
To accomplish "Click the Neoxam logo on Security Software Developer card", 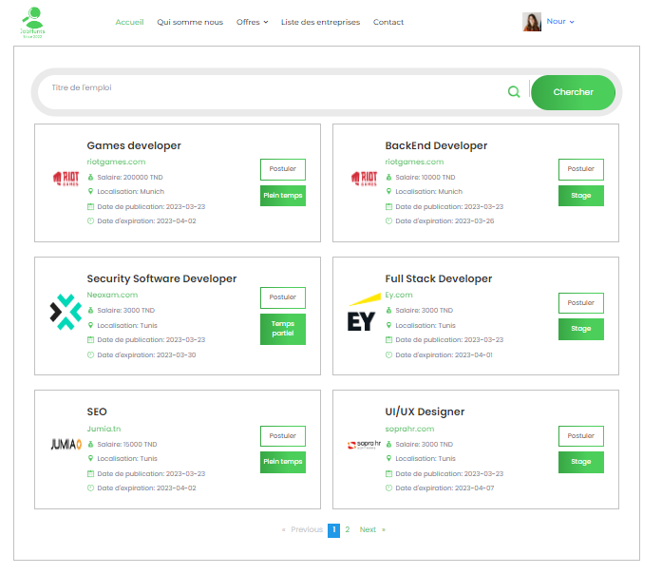I will coord(66,312).
